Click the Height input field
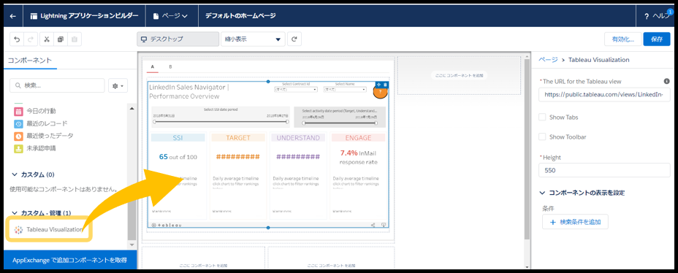 tap(604, 170)
